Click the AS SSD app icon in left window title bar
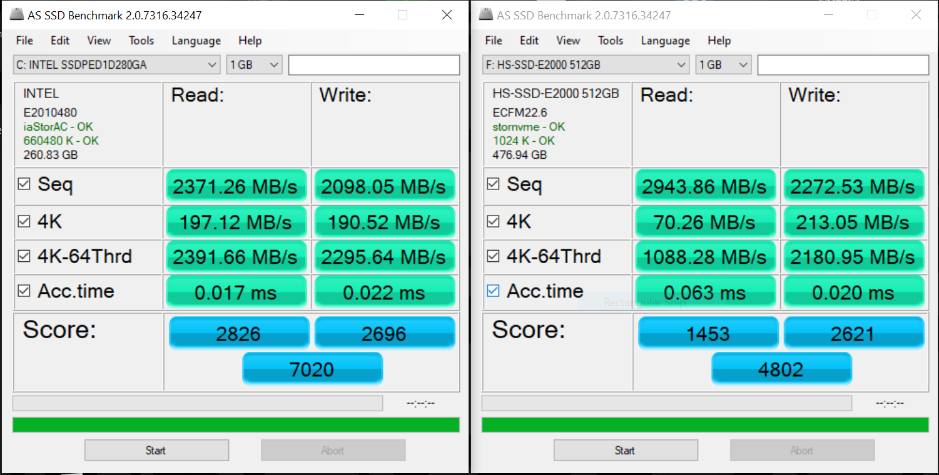The image size is (939, 475). [16, 15]
